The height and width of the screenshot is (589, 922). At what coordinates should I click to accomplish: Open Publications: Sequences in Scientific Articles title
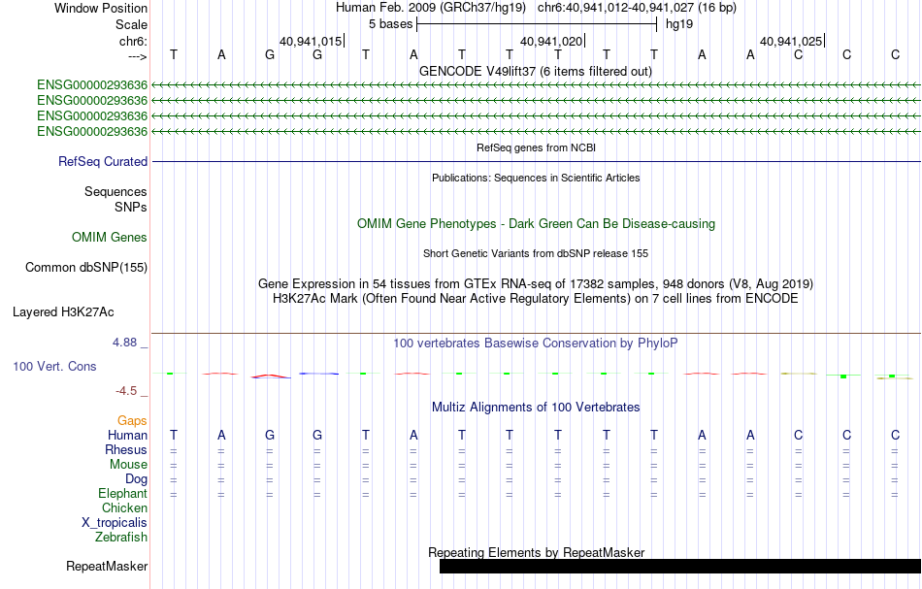[536, 178]
